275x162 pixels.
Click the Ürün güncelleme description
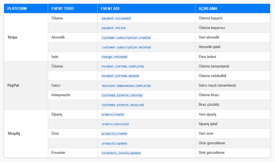(212, 143)
